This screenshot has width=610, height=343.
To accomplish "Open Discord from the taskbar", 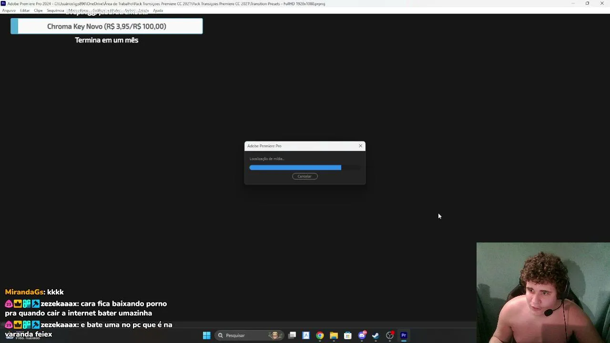I will pyautogui.click(x=362, y=335).
